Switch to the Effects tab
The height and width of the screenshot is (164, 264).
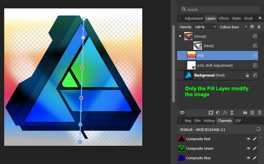[x=224, y=18]
